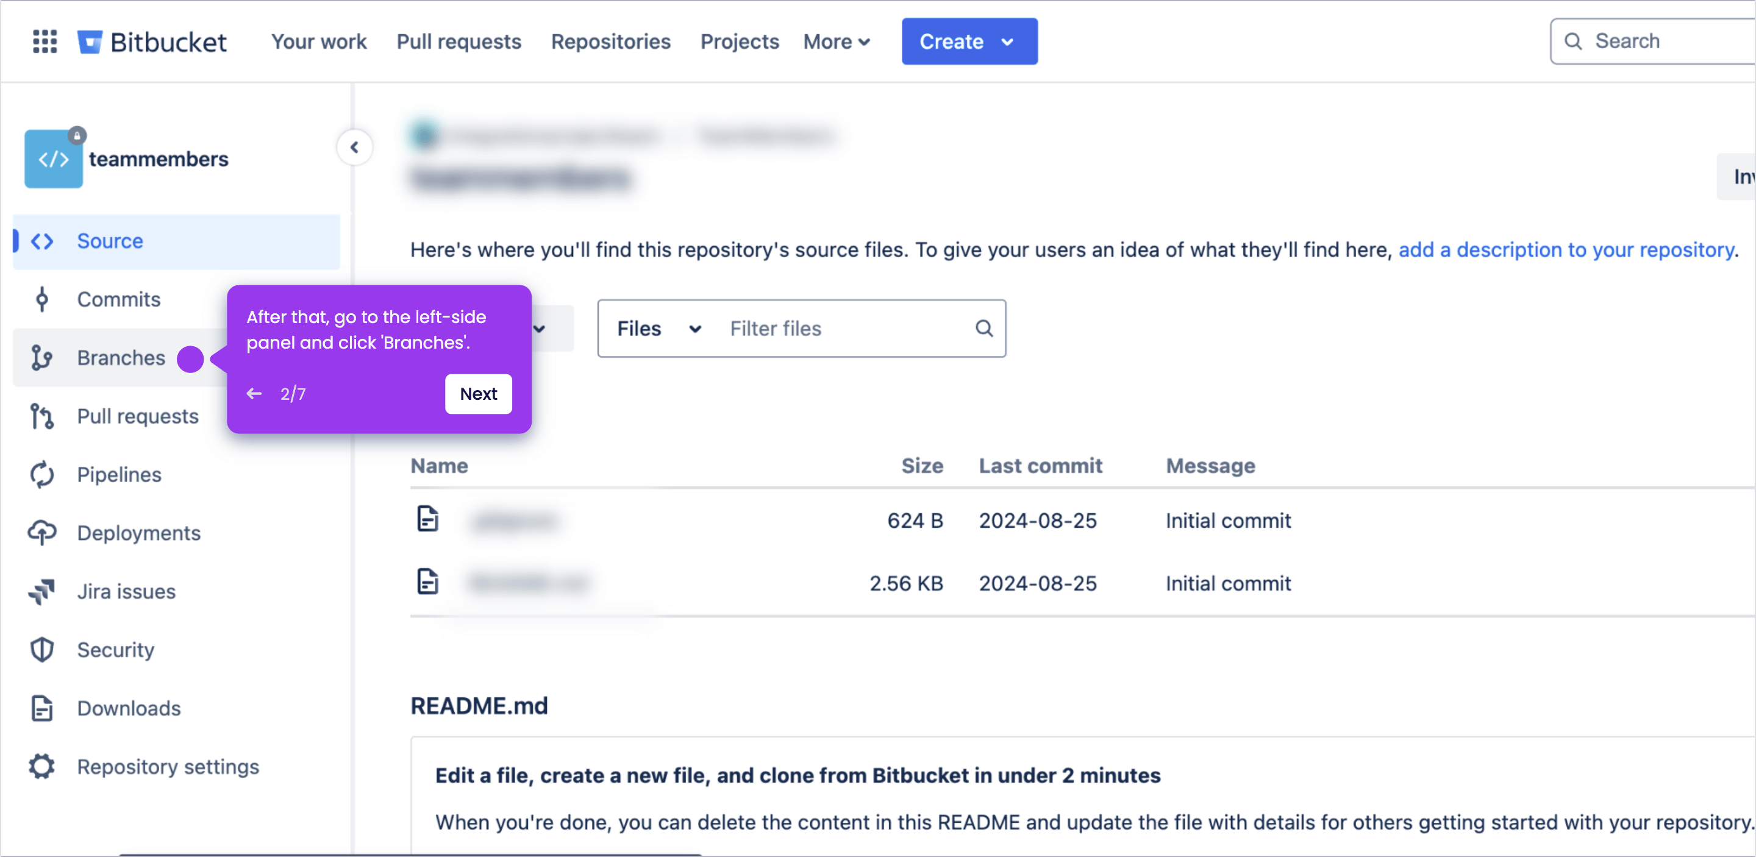This screenshot has height=857, width=1756.
Task: Click the teammembers repository avatar icon
Action: [54, 158]
